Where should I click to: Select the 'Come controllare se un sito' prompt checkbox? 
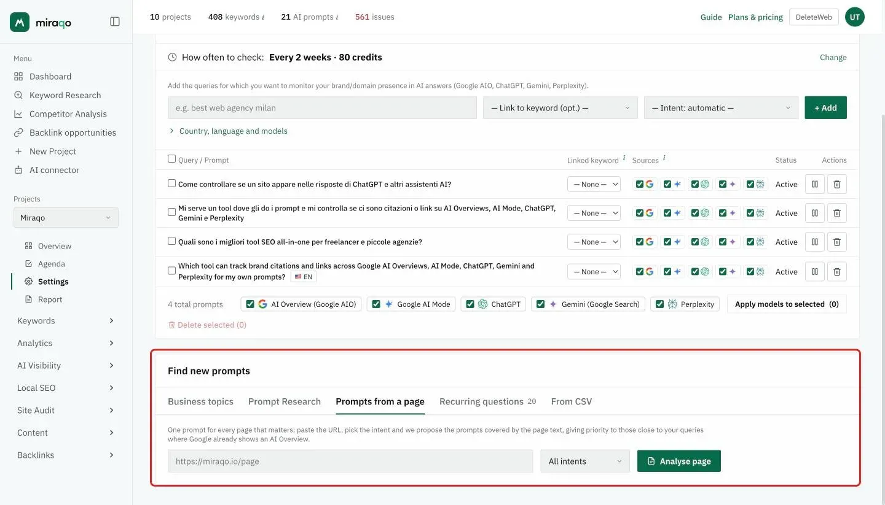[172, 183]
